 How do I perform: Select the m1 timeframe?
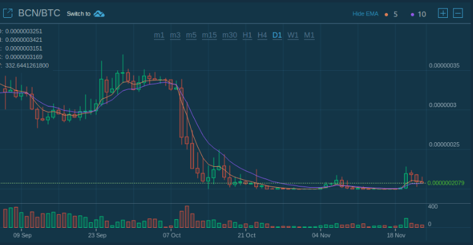[x=159, y=35]
